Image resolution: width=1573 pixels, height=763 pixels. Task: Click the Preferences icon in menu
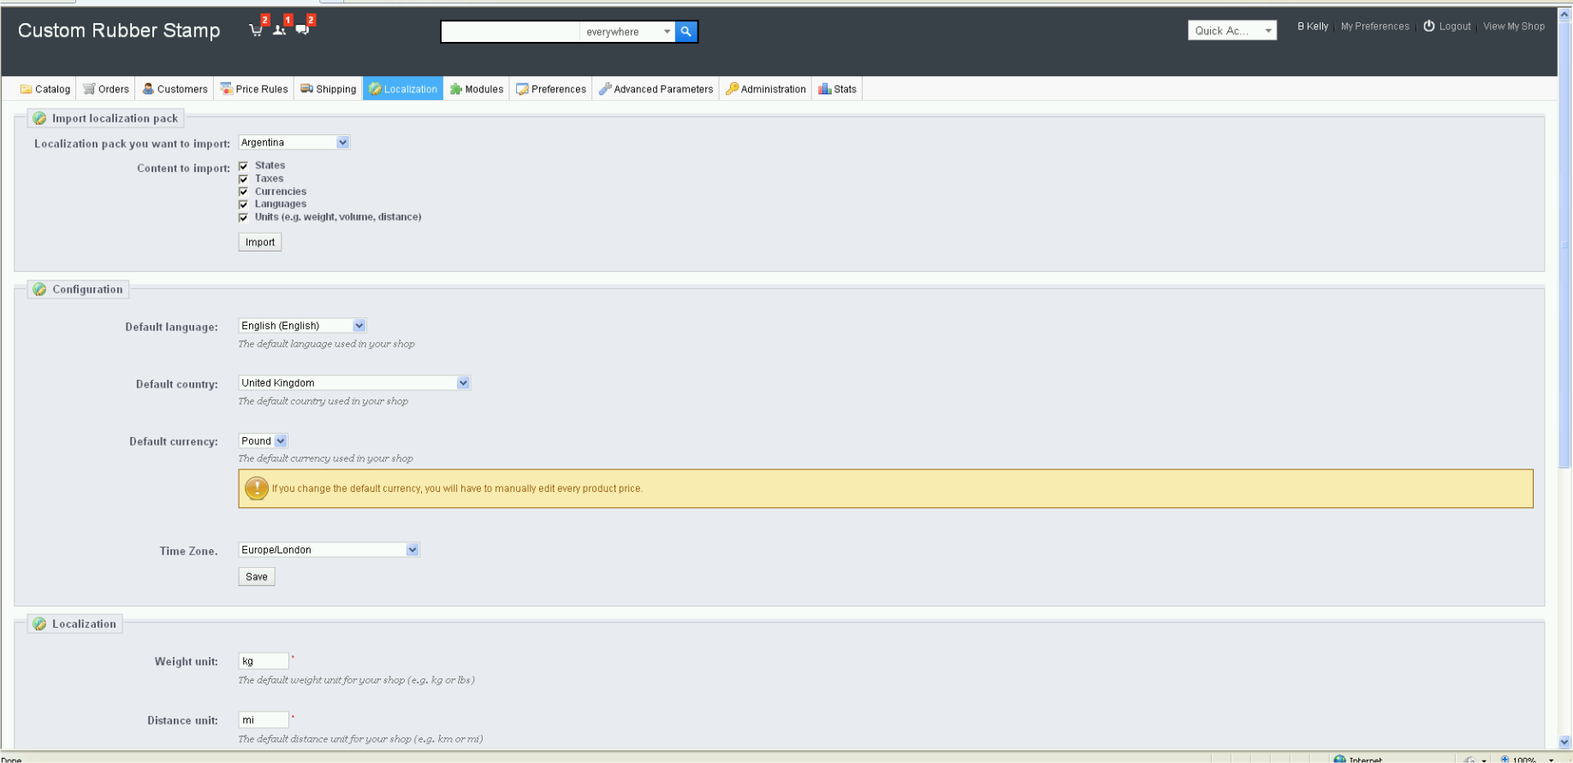[x=522, y=89]
